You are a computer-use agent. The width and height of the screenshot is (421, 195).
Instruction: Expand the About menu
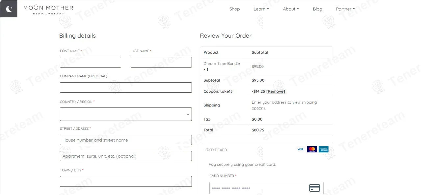point(291,9)
